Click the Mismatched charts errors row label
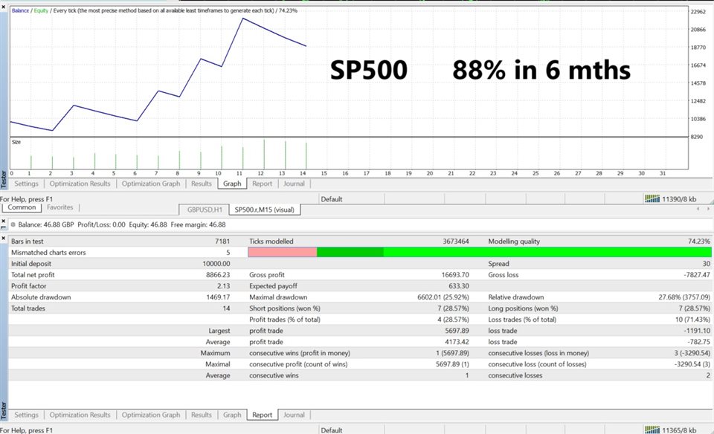 [48, 253]
